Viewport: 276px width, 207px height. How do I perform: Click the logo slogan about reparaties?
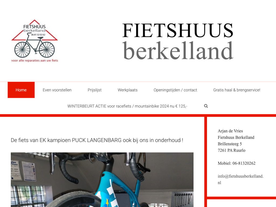click(34, 60)
